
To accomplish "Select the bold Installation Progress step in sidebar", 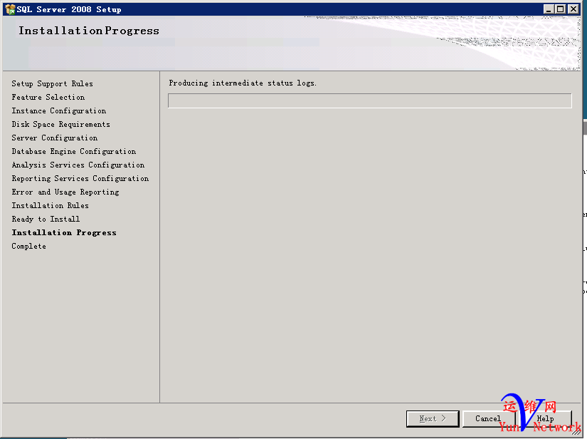I will click(x=64, y=233).
